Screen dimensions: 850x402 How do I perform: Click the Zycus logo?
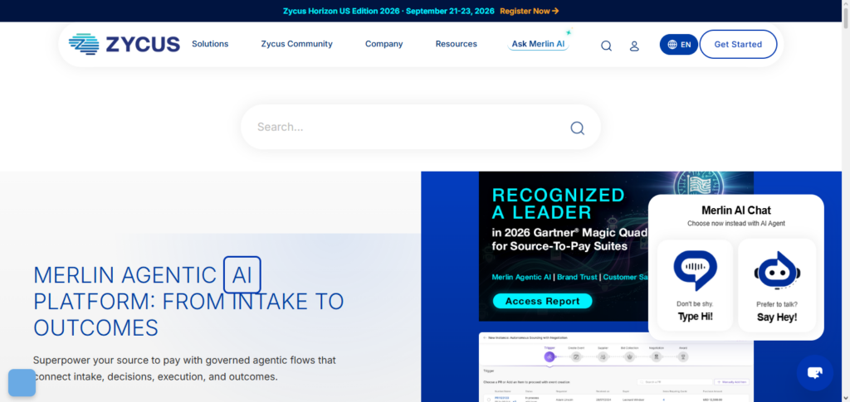click(125, 45)
